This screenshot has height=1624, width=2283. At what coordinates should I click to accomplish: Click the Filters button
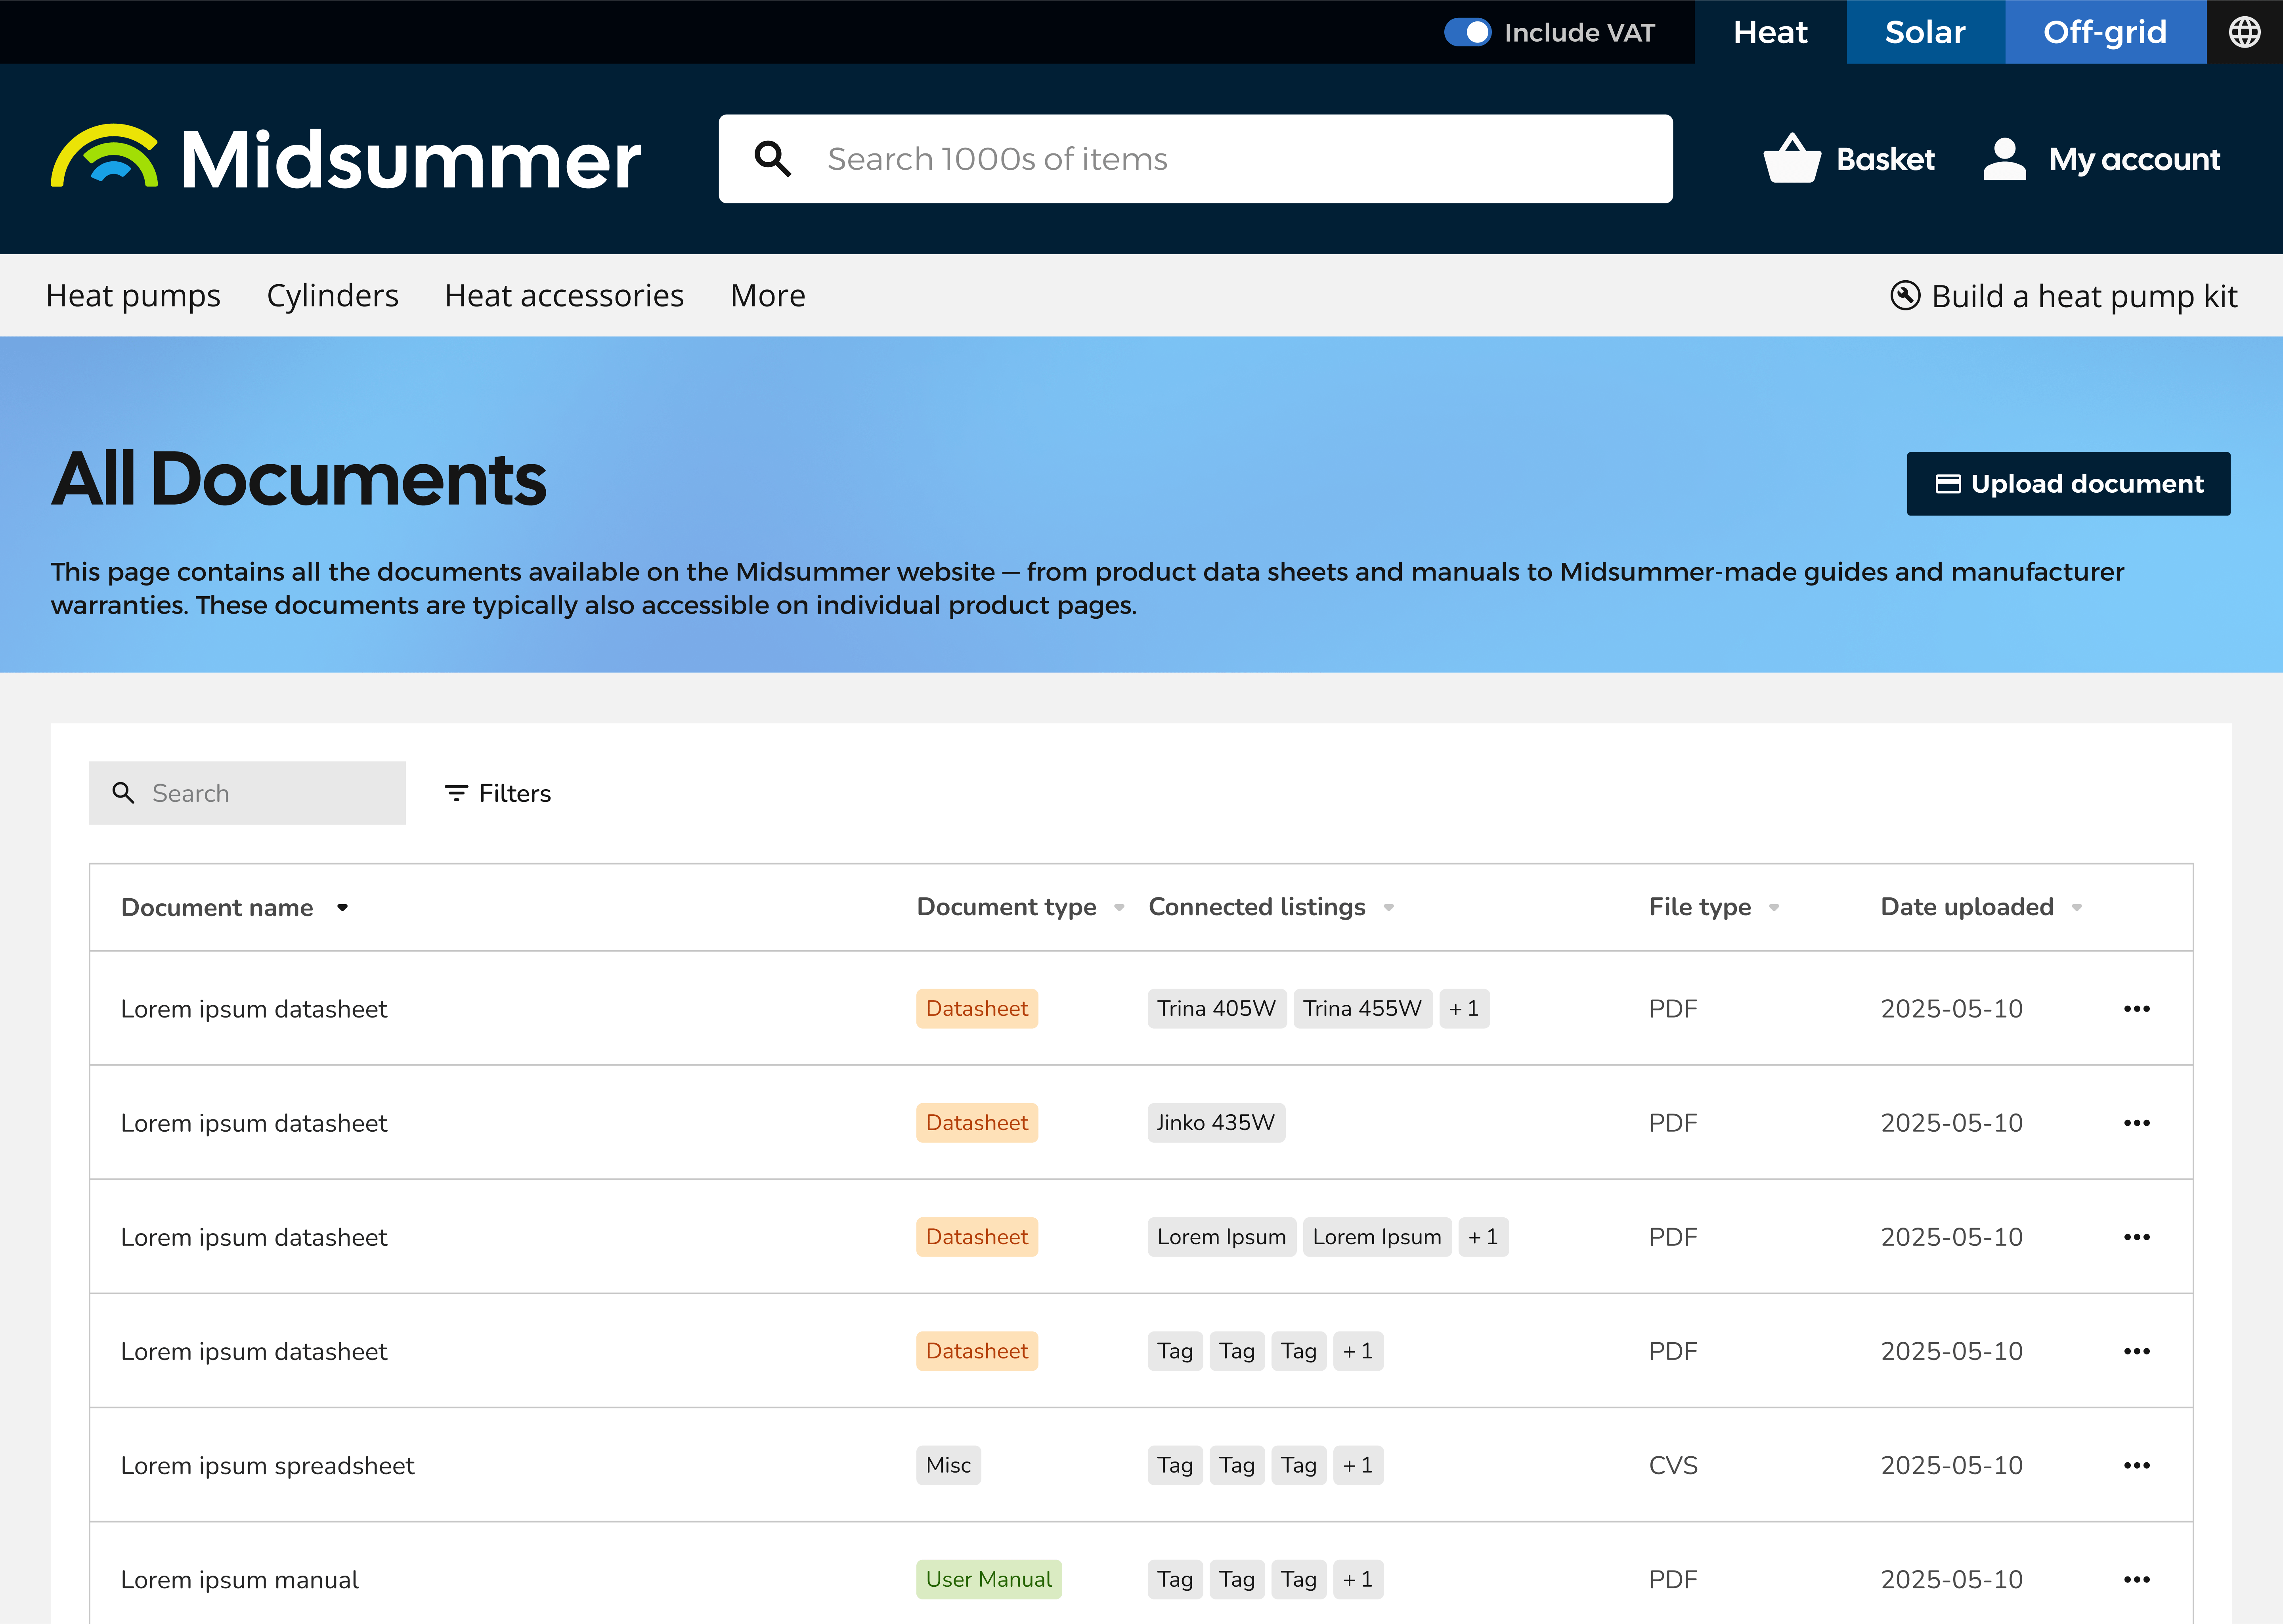tap(497, 793)
